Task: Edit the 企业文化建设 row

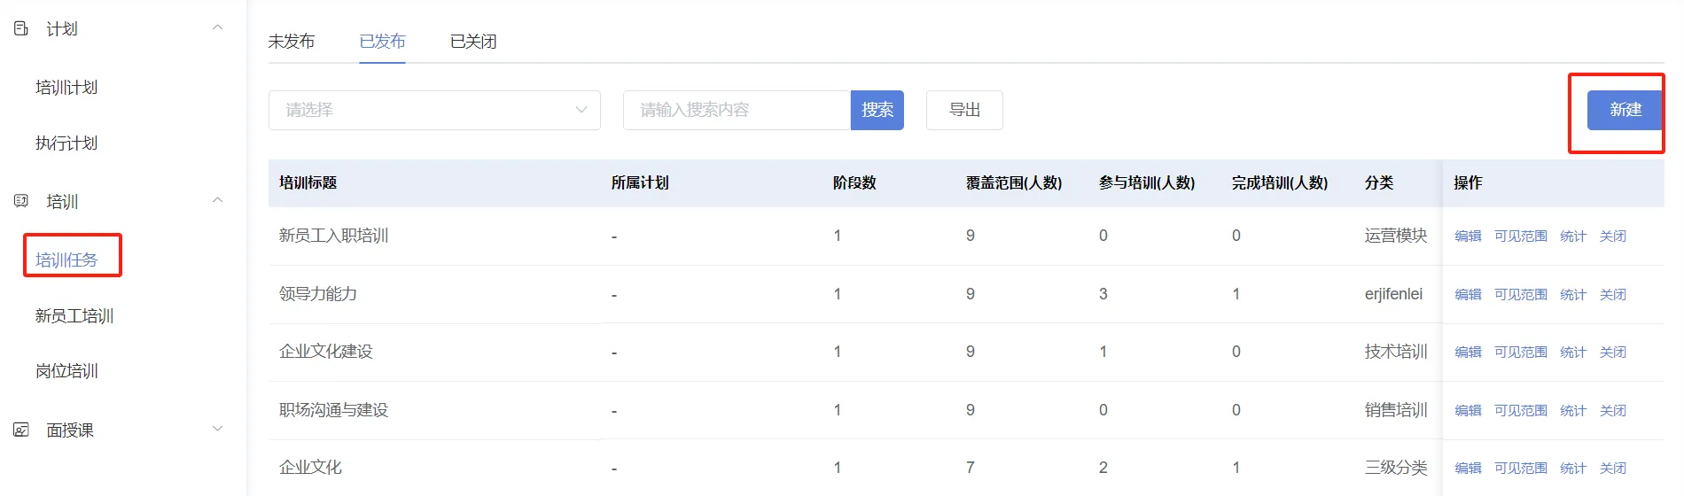Action: tap(1468, 353)
